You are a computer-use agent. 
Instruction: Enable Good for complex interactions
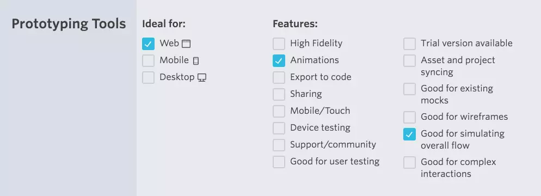pos(409,163)
